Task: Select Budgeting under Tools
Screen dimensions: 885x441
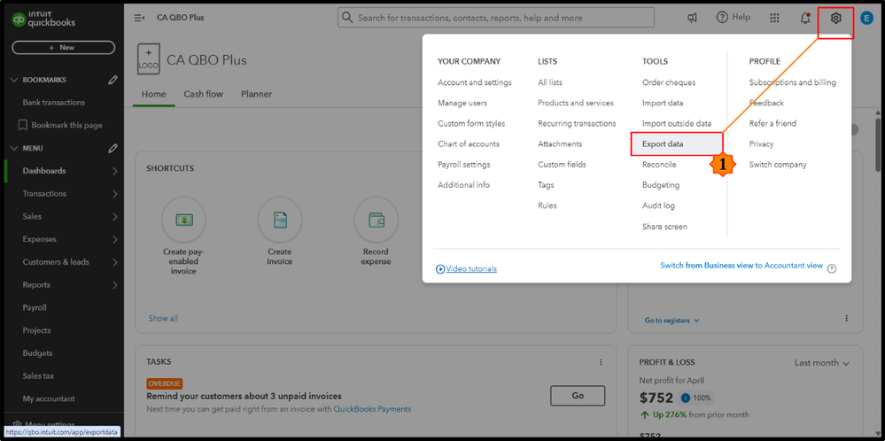Action: click(661, 185)
